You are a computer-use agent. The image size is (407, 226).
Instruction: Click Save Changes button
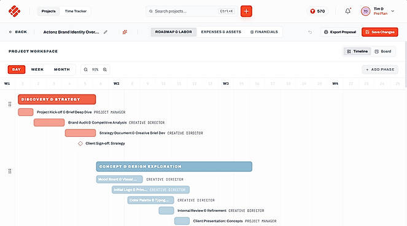[380, 32]
